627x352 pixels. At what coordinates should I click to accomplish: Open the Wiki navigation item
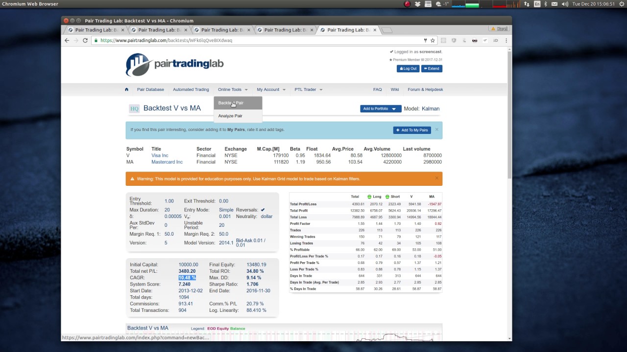coord(395,89)
